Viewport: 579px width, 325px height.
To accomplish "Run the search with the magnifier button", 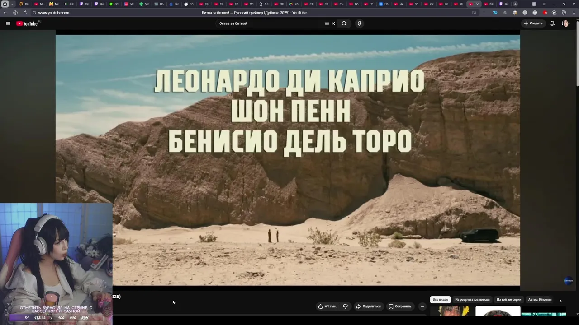I will tap(344, 23).
